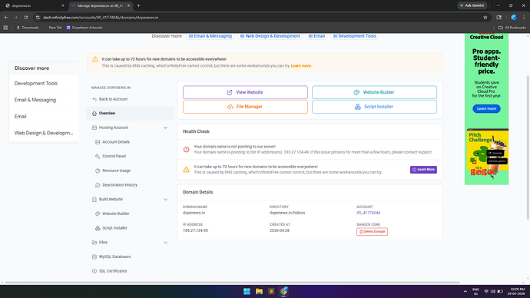Open Deactivation History page
Viewport: 530px width, 298px height.
point(120,185)
